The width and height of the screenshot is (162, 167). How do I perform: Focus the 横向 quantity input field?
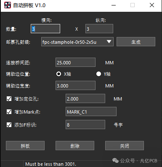[x=45, y=29]
